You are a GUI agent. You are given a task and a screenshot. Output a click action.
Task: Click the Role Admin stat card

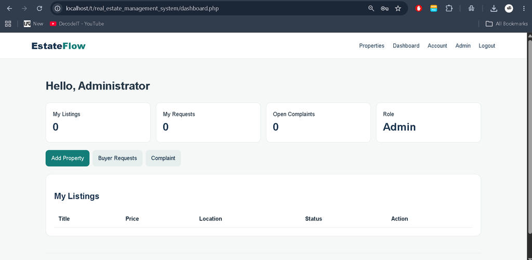point(429,123)
